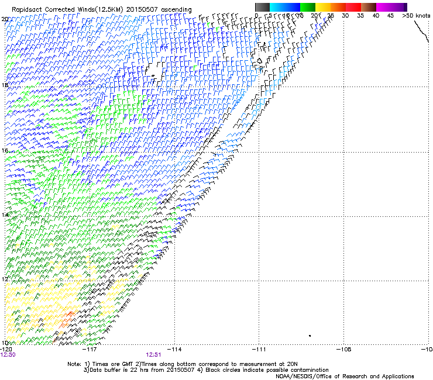Viewport: 433px width, 380px height.
Task: Click the longitude label -117
Action: pyautogui.click(x=90, y=350)
